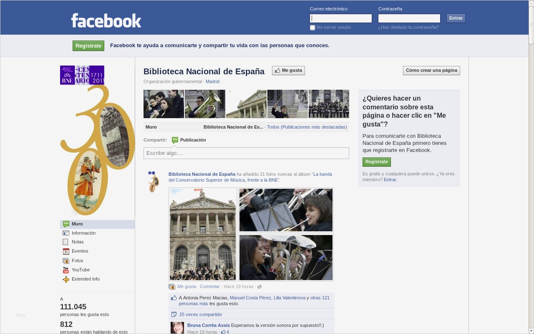534x334 pixels.
Task: Open Manuel Costa Pérez profile link
Action: pyautogui.click(x=250, y=298)
